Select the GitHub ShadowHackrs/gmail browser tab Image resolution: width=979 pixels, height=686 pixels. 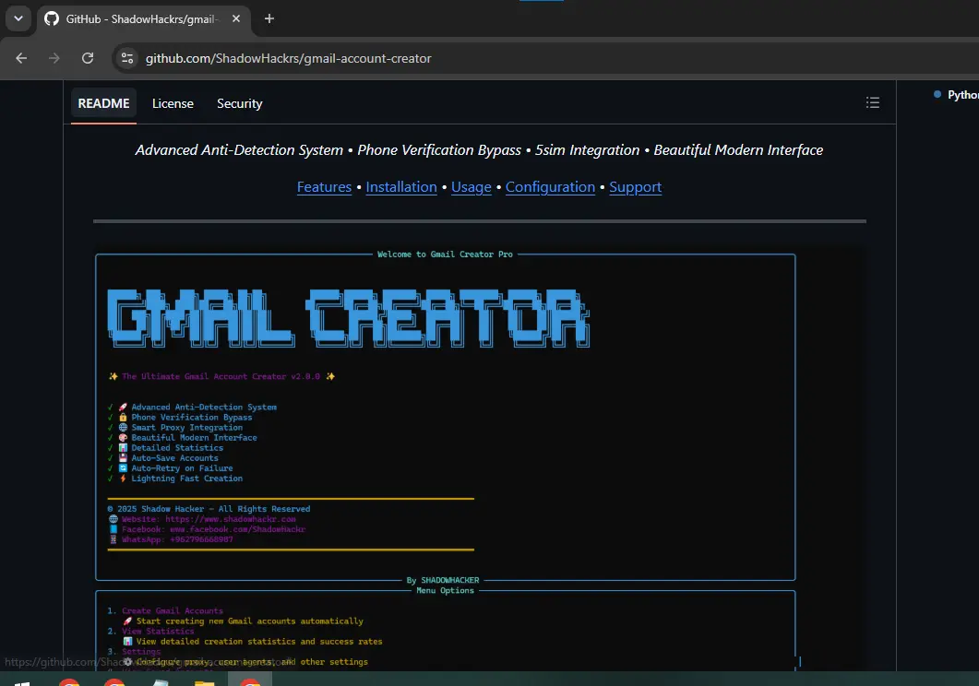[144, 19]
